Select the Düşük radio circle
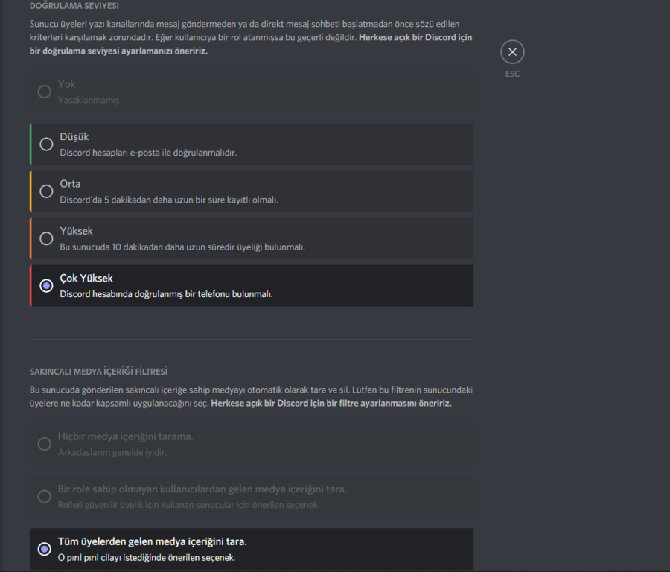The width and height of the screenshot is (670, 572). pos(46,144)
